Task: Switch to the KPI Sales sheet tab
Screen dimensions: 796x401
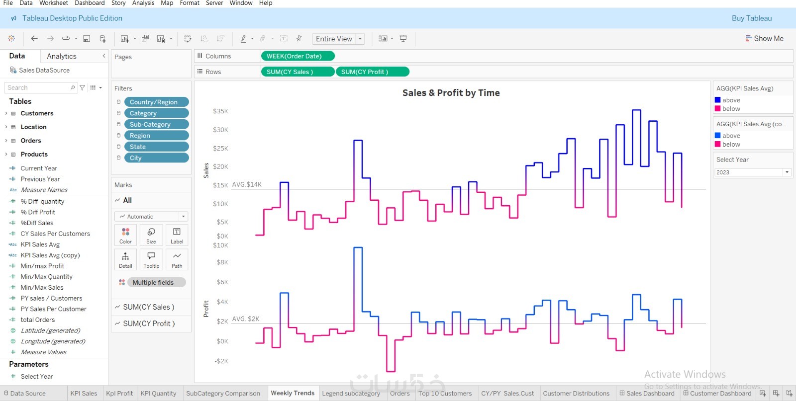Action: click(x=84, y=393)
